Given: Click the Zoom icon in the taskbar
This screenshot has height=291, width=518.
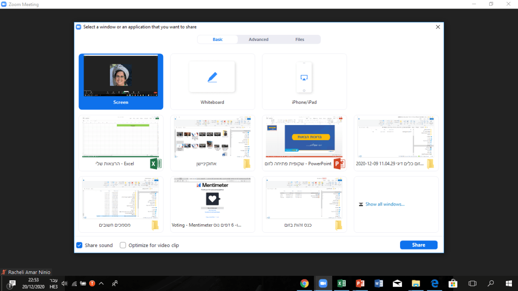Looking at the screenshot, I should pyautogui.click(x=323, y=283).
